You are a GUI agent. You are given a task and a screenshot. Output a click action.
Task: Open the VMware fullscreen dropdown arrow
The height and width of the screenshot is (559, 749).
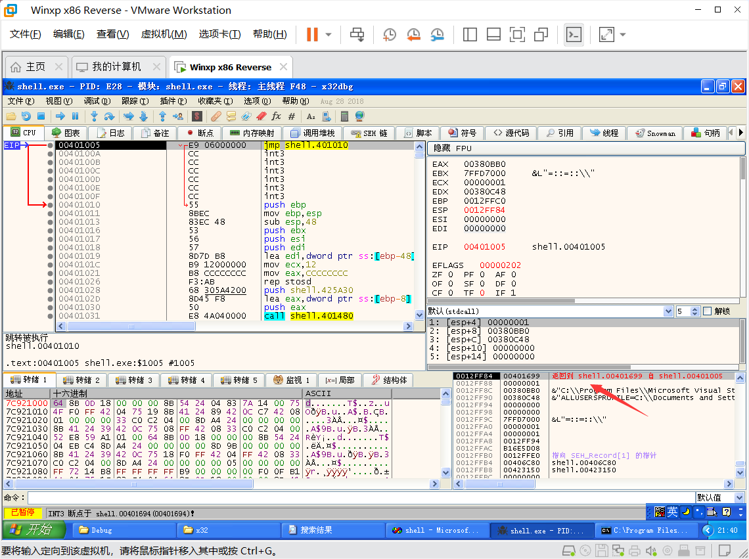tap(622, 34)
